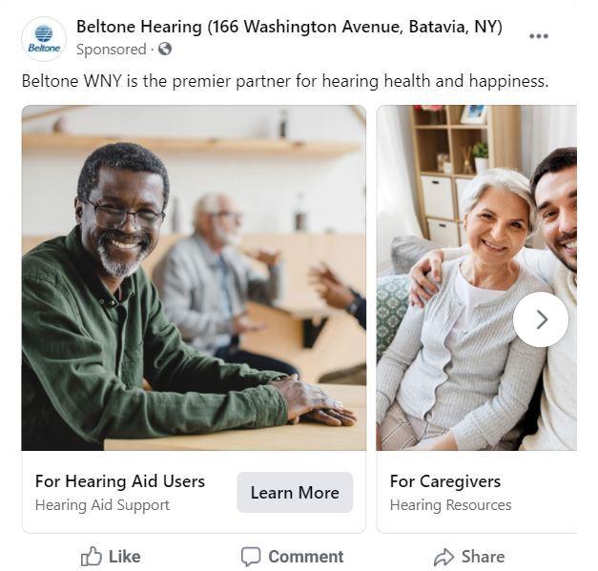Click the Hearing Resources subtitle
The image size is (598, 571).
point(450,505)
